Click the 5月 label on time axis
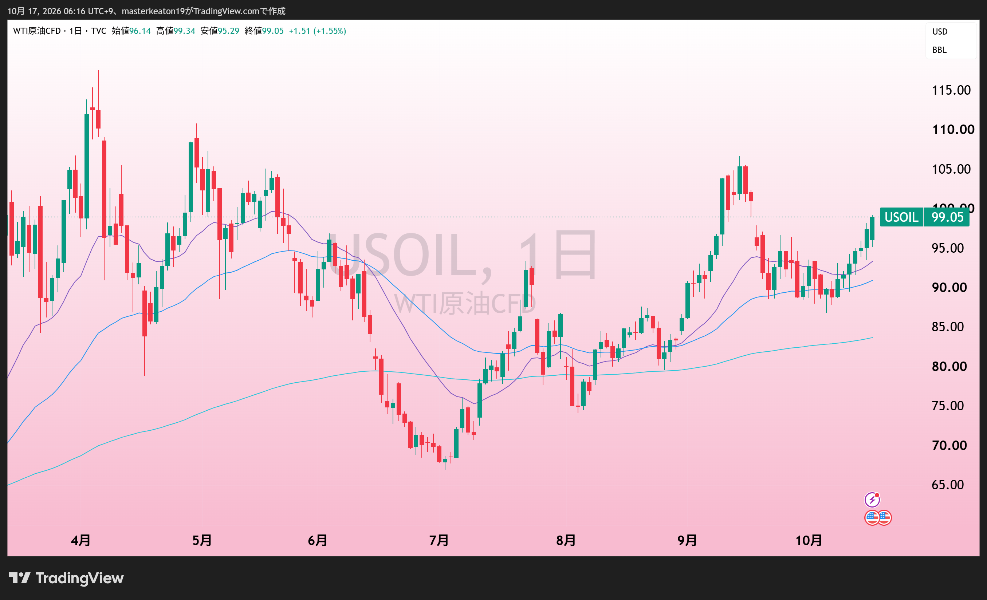This screenshot has height=600, width=987. 202,540
